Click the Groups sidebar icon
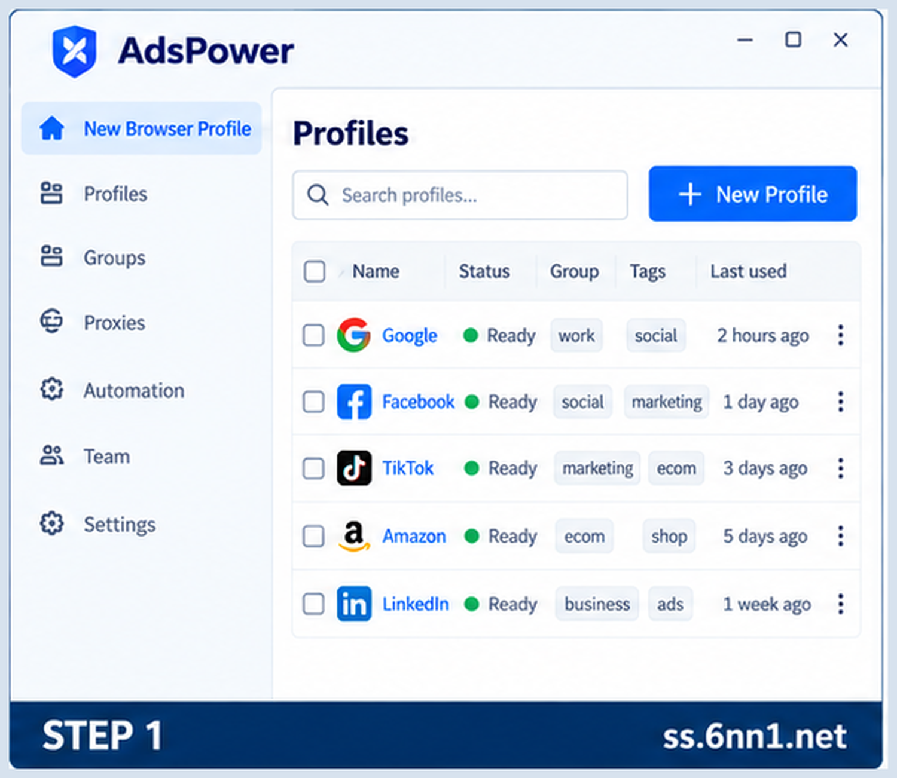Screen dimensions: 897x778 coord(51,256)
